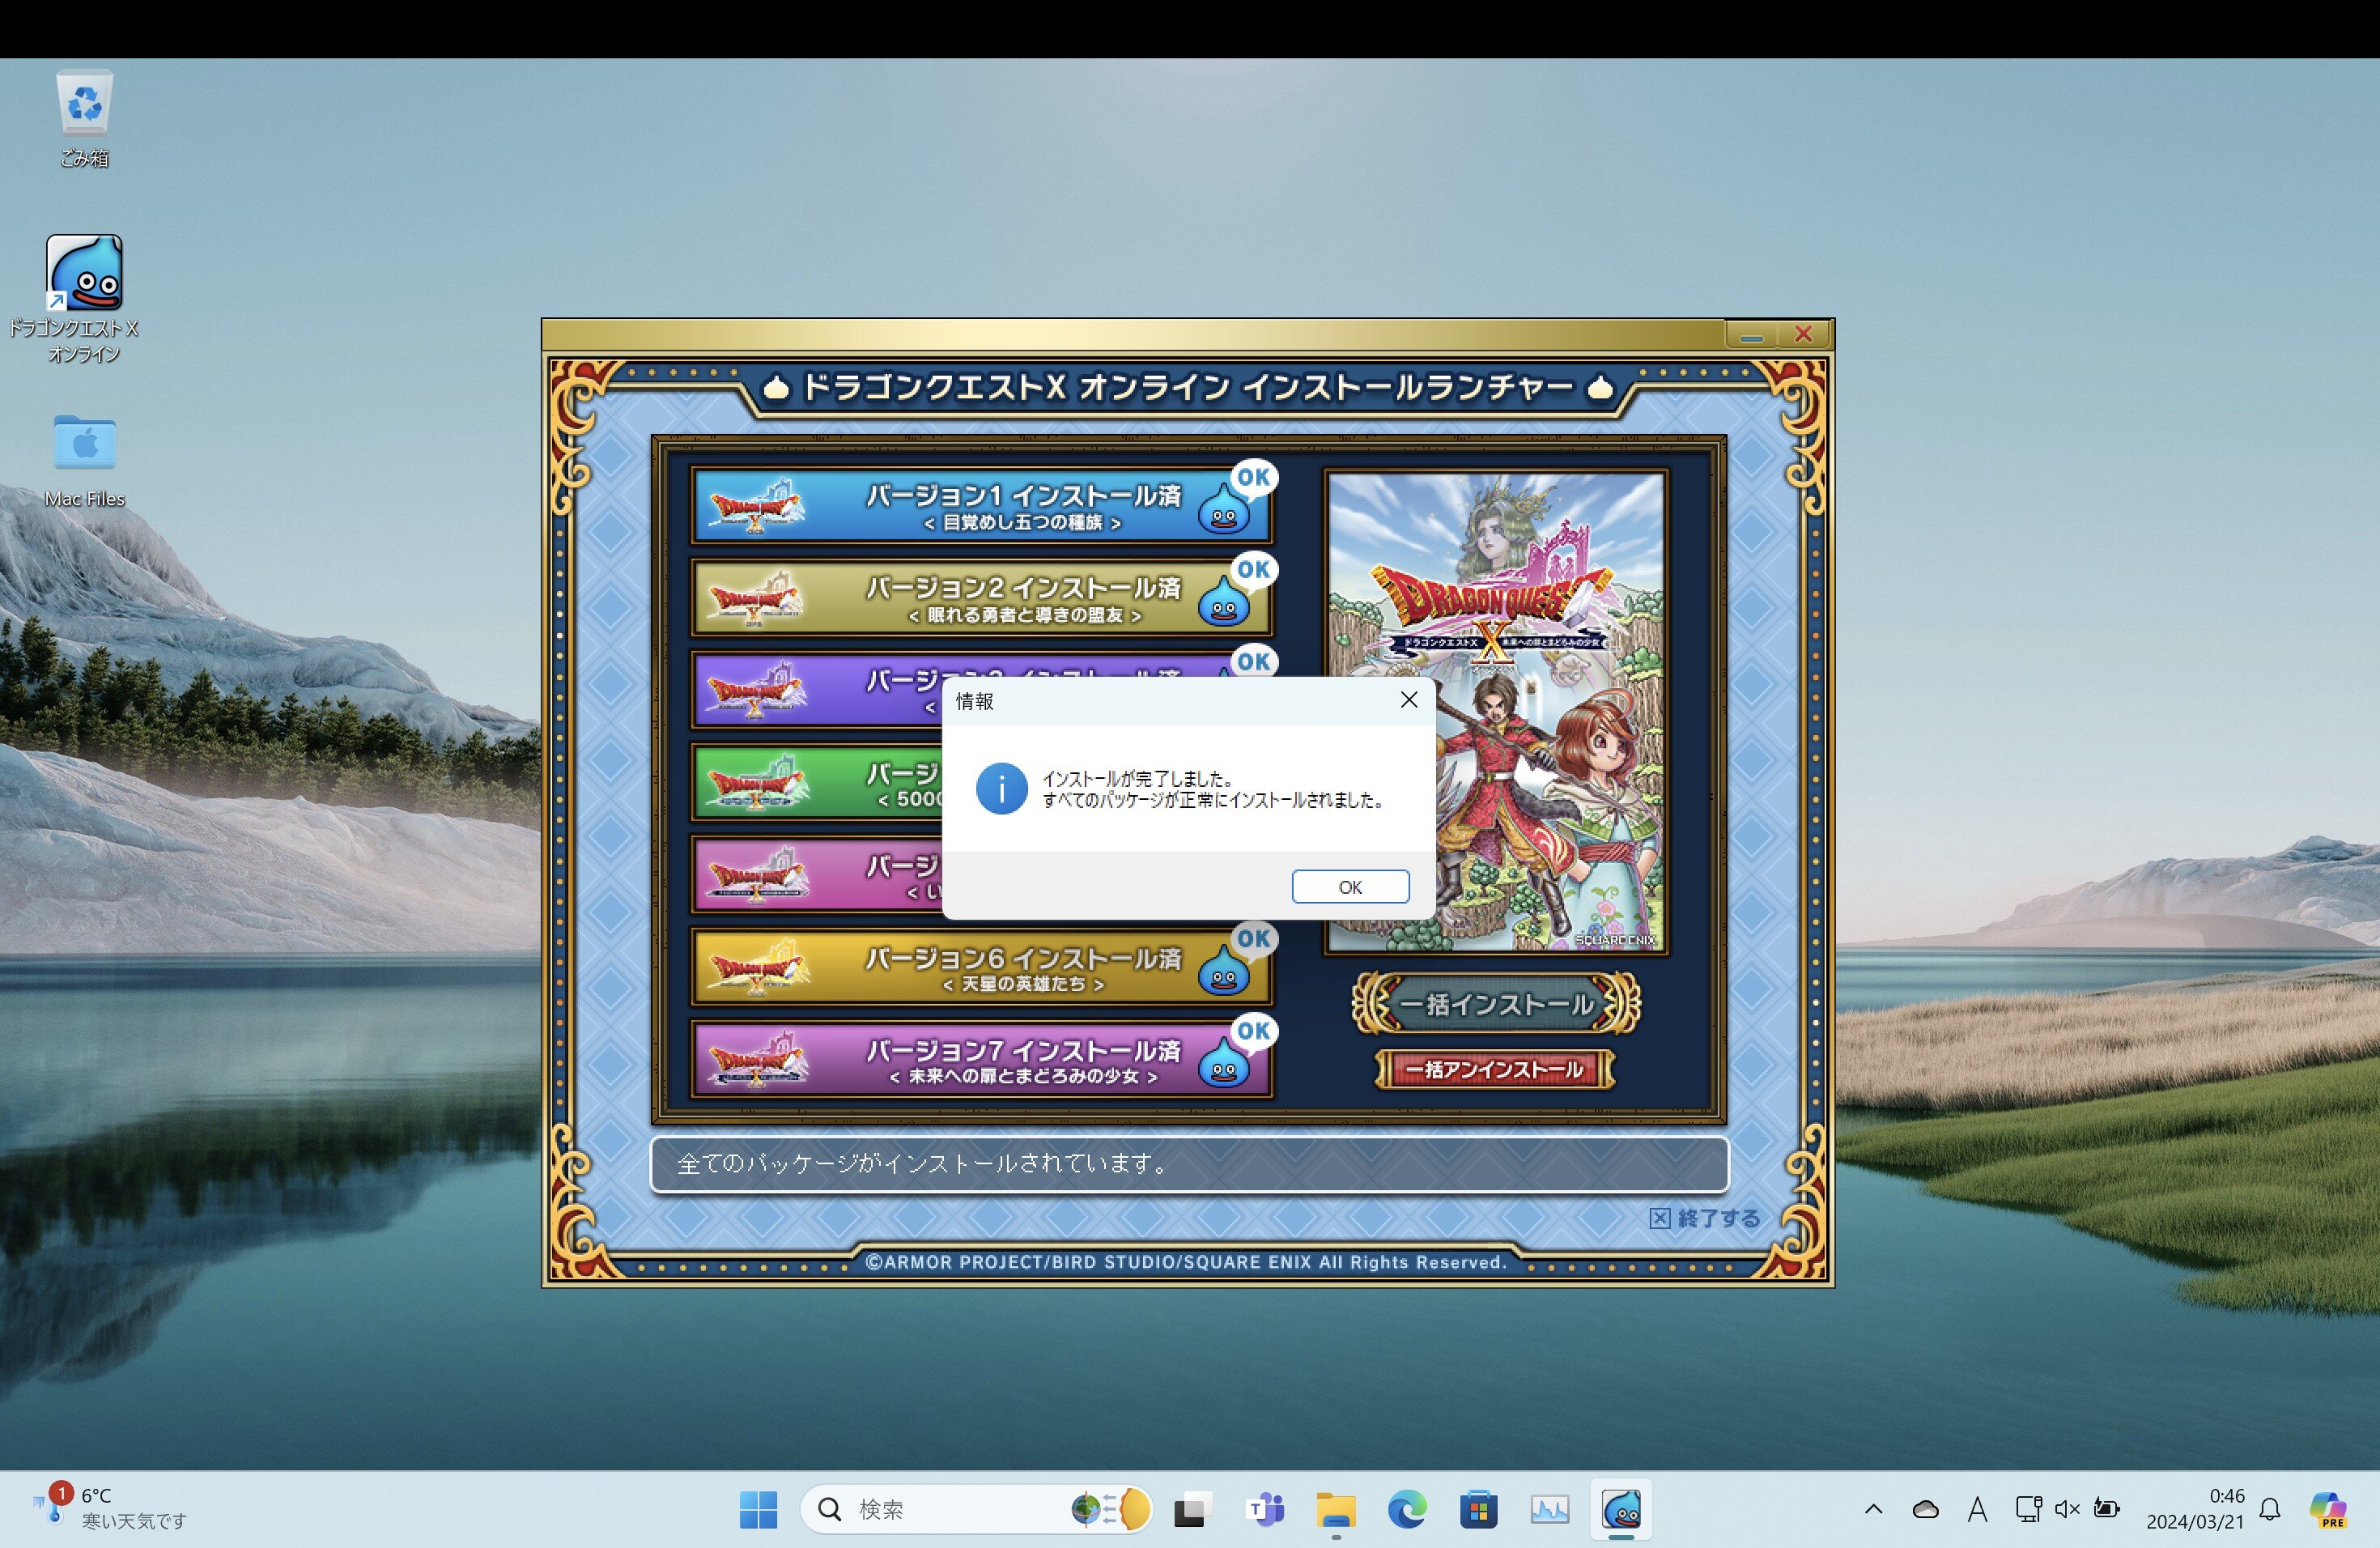Open the clock showing 0:46

[x=2195, y=1509]
